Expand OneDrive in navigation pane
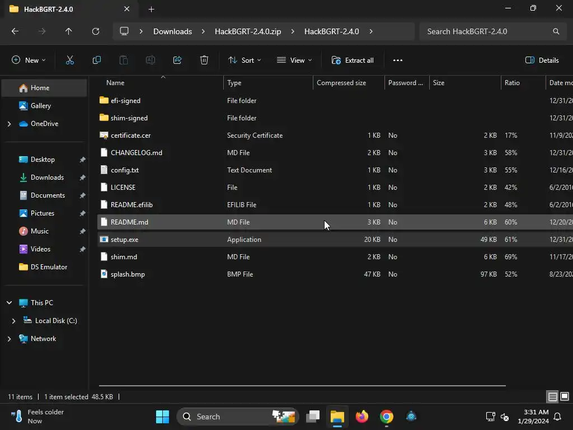The height and width of the screenshot is (430, 573). (x=9, y=124)
